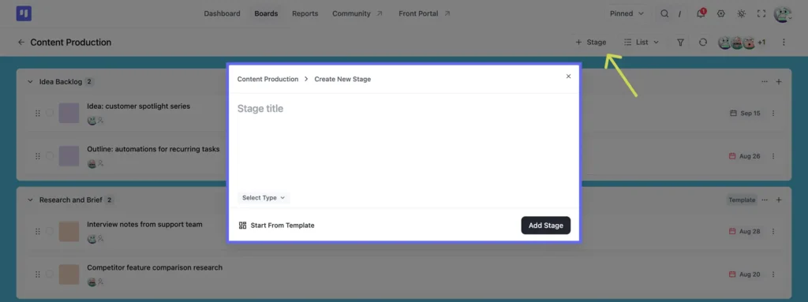This screenshot has width=808, height=302.
Task: Add a task to Research and Brief
Action: click(x=779, y=200)
